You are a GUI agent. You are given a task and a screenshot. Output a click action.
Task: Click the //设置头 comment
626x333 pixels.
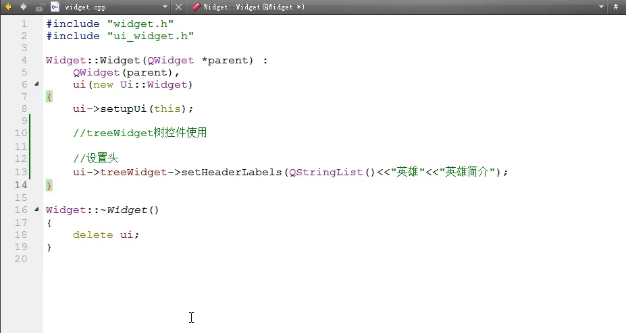tap(96, 158)
